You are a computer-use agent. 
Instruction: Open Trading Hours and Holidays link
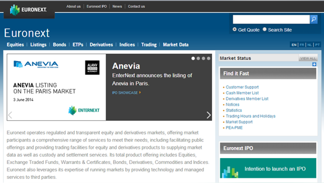pos(251,116)
